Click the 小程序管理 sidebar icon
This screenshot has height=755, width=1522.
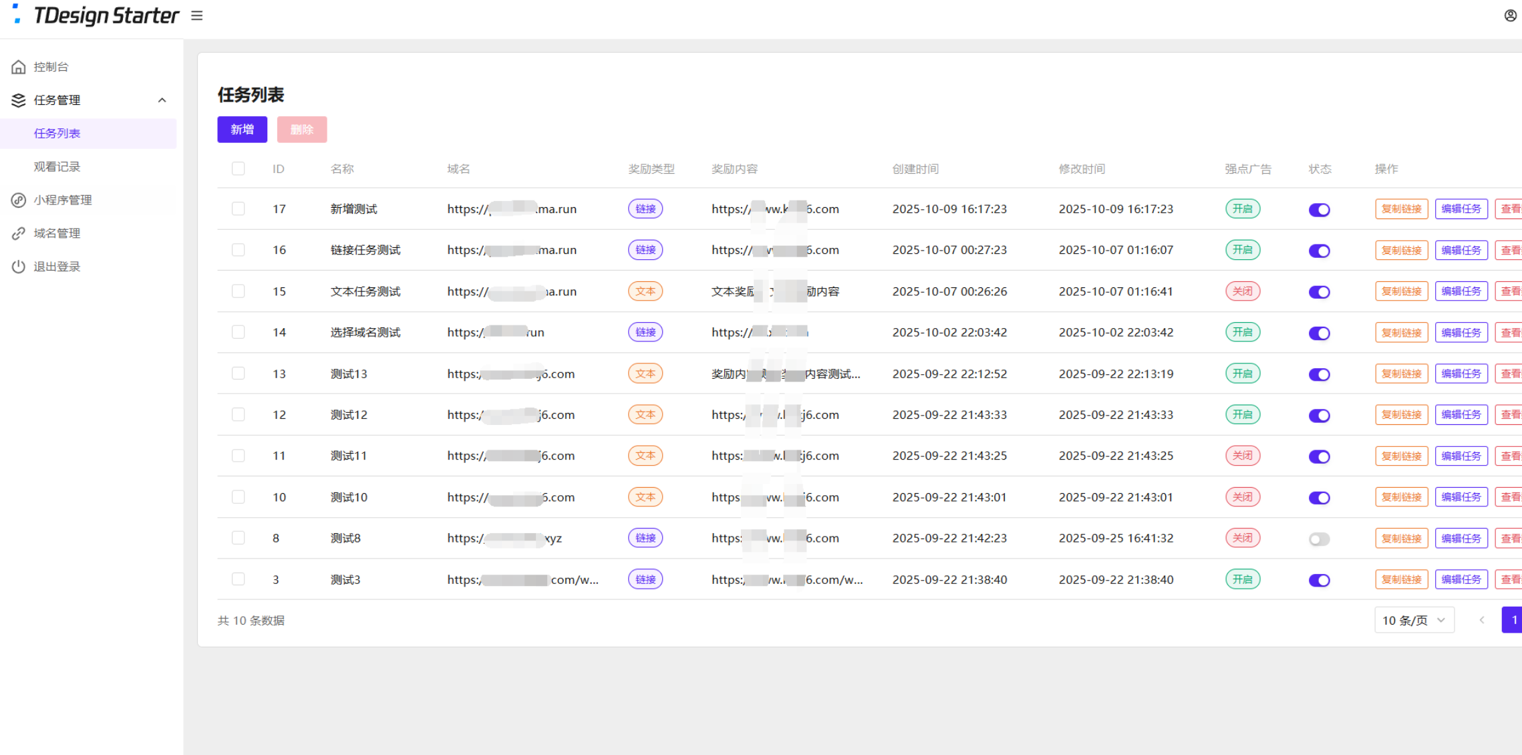point(19,200)
